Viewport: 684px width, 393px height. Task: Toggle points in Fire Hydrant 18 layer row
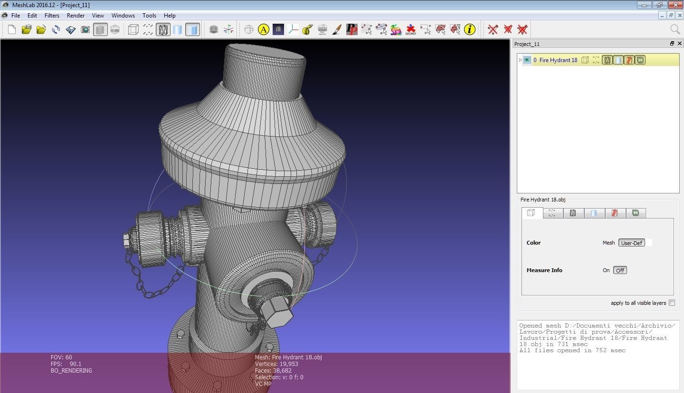tap(596, 60)
